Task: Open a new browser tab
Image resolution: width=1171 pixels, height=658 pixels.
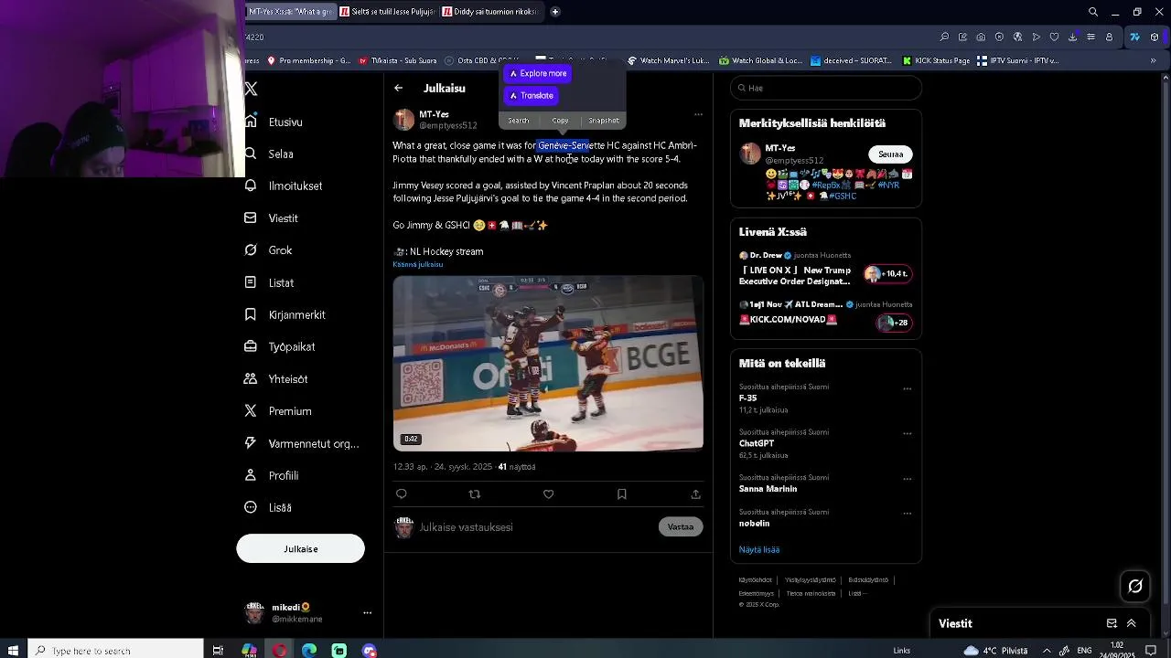Action: tap(554, 12)
